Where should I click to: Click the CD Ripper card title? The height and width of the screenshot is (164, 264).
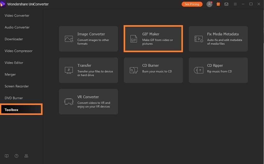pos(215,65)
